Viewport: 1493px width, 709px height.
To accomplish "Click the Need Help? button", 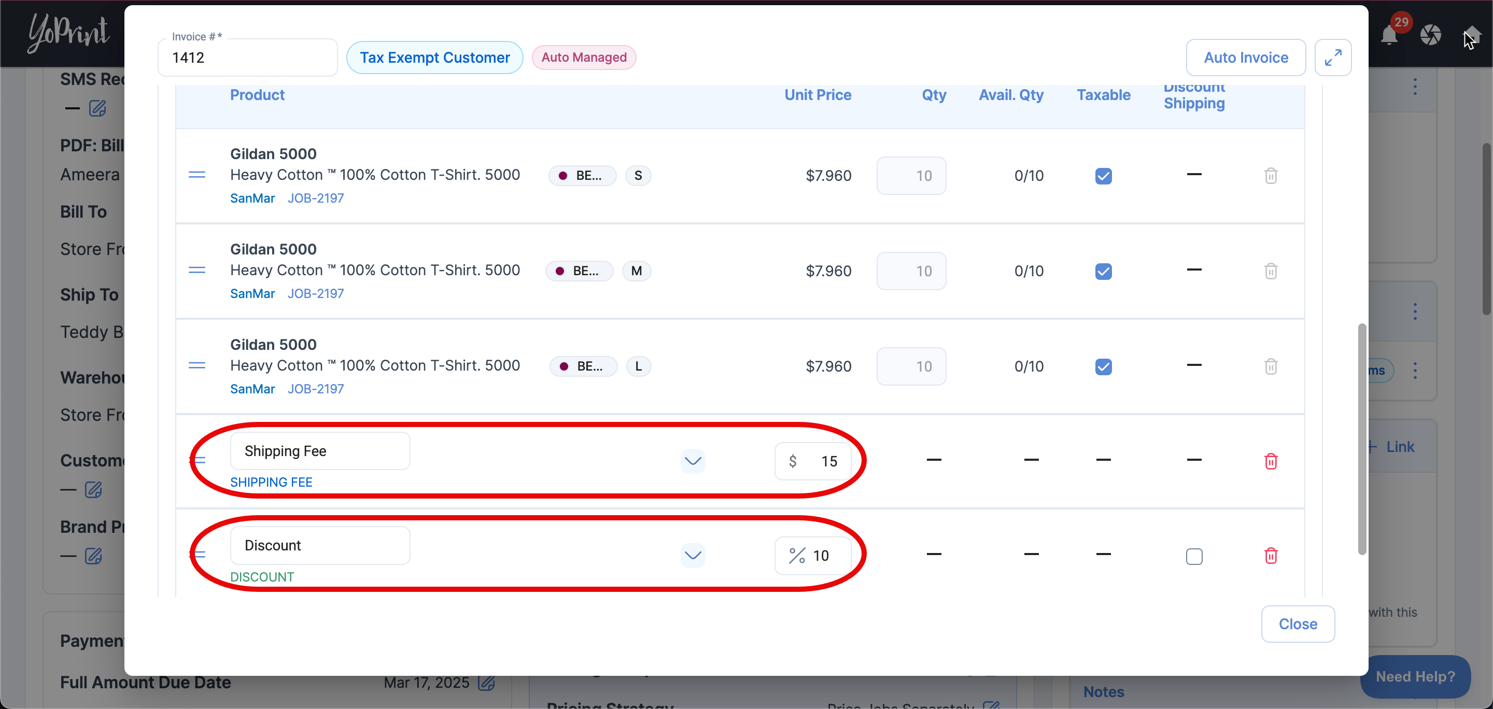I will pyautogui.click(x=1415, y=676).
